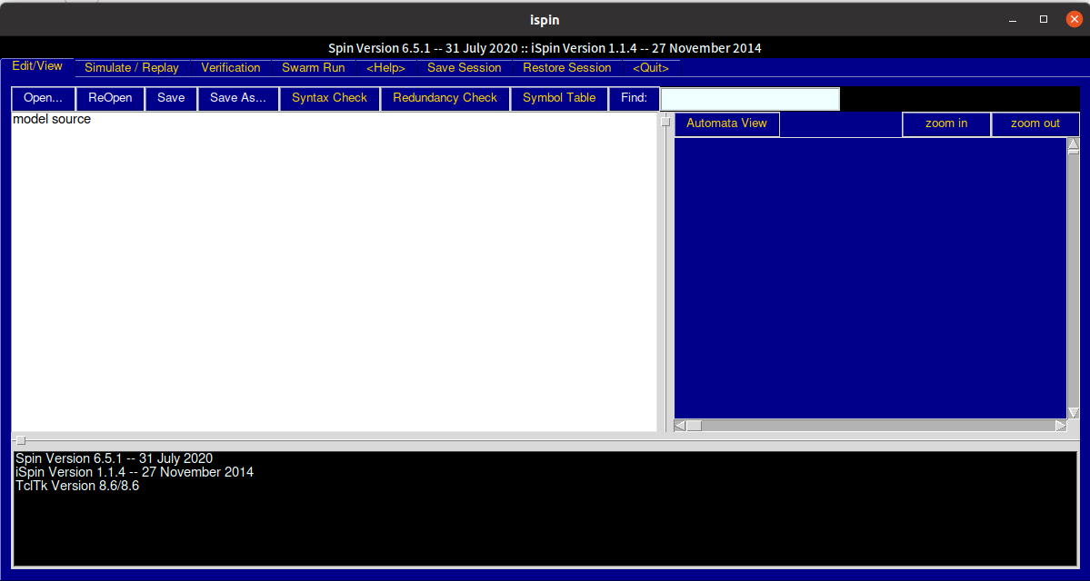Click Restore Session in the top bar
The height and width of the screenshot is (581, 1090).
click(567, 68)
